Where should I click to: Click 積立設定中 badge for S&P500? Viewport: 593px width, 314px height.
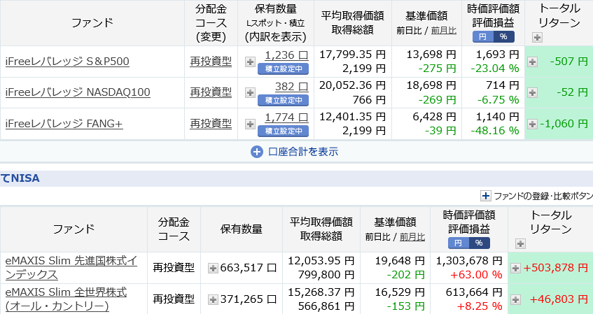[283, 69]
